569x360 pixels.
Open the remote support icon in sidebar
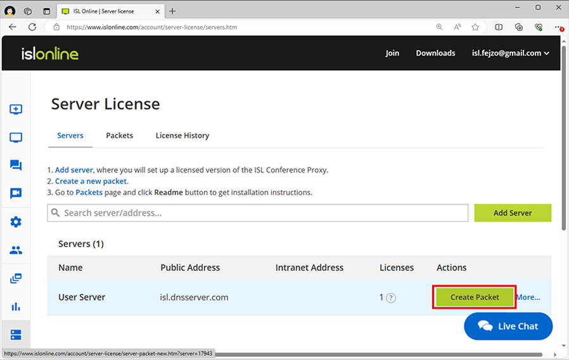[x=16, y=109]
